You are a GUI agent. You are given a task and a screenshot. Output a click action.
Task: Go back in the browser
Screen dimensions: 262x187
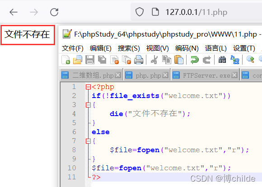[14, 12]
